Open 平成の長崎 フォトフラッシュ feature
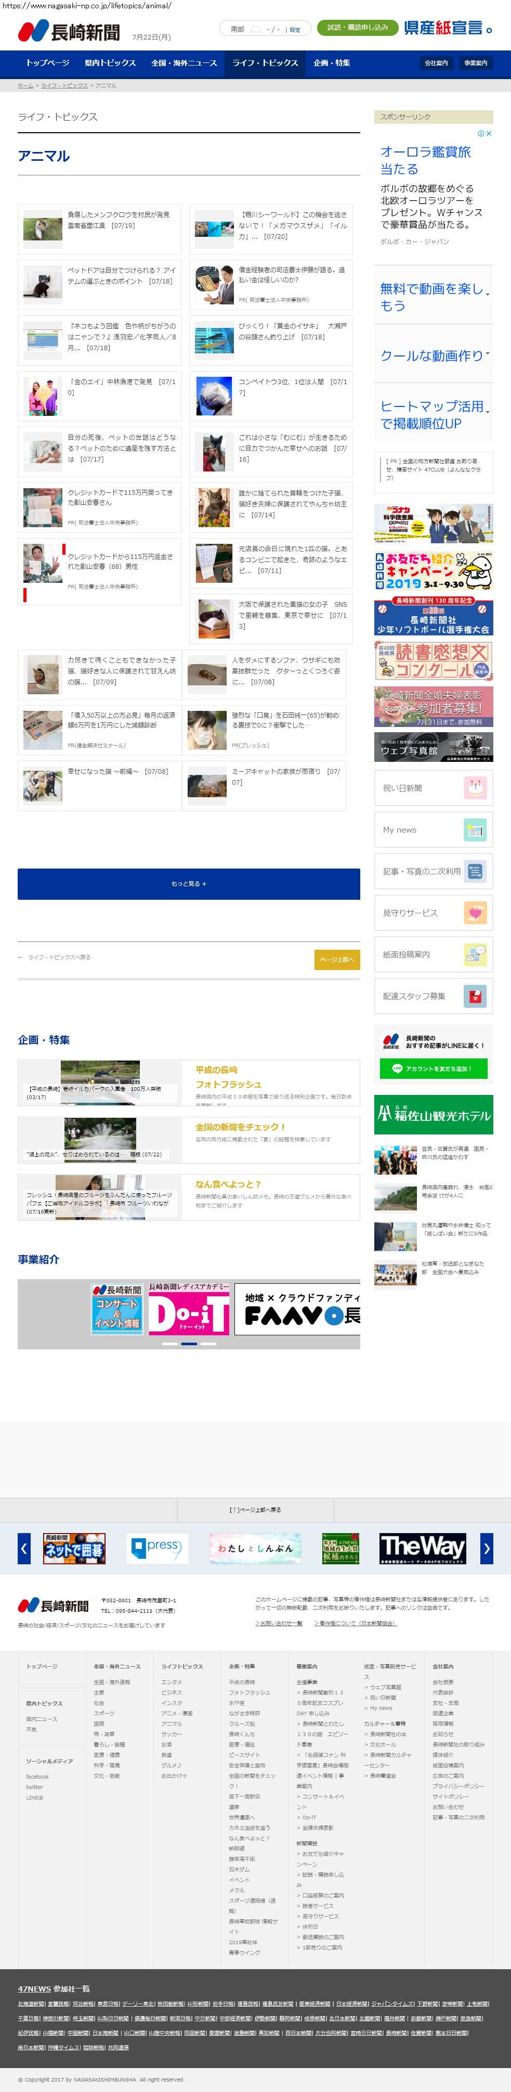 click(189, 1082)
